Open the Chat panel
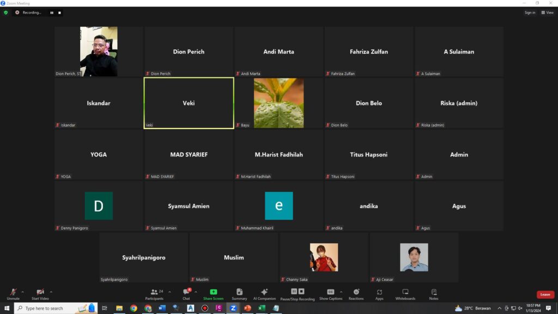 (186, 294)
